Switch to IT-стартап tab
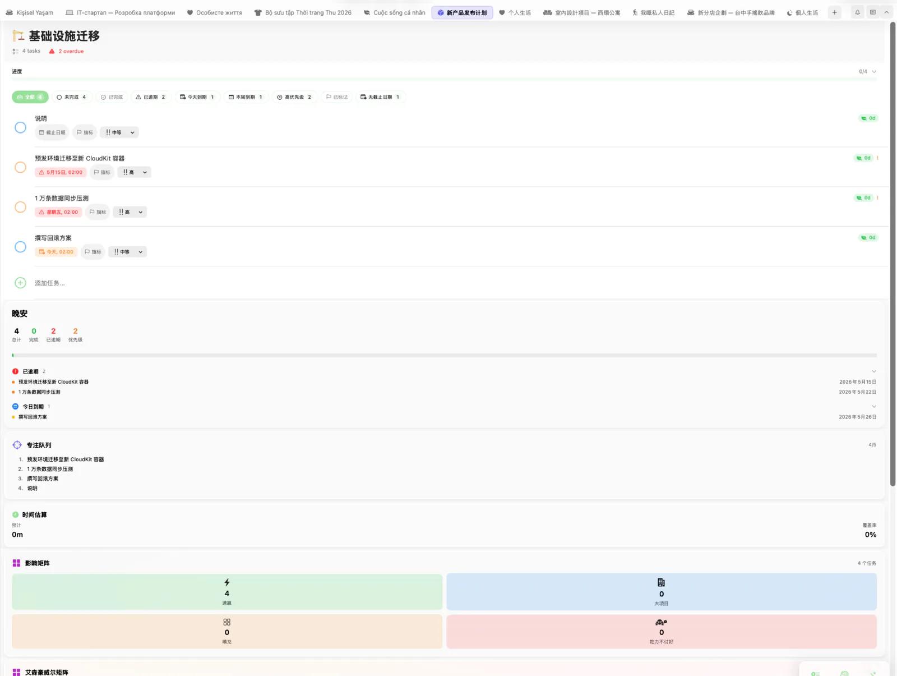This screenshot has width=897, height=676. click(x=120, y=12)
